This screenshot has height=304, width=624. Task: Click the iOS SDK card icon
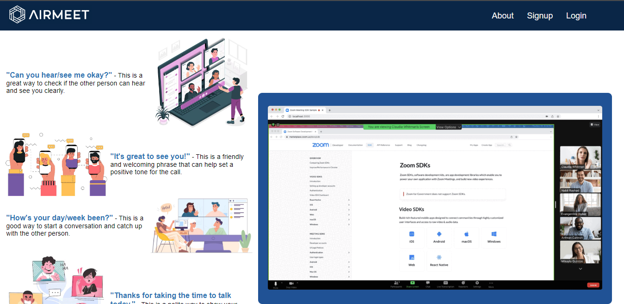click(x=412, y=234)
